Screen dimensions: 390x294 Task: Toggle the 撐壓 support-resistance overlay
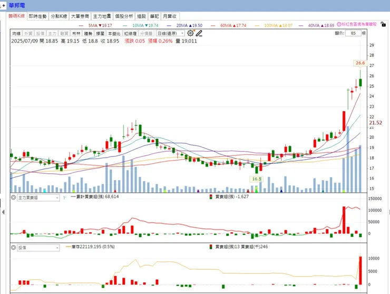pyautogui.click(x=100, y=33)
